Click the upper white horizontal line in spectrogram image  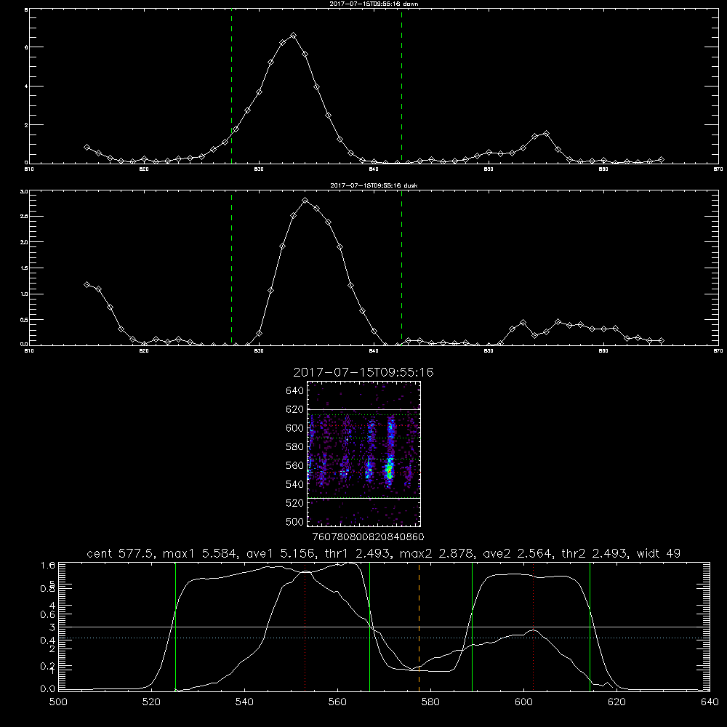364,409
